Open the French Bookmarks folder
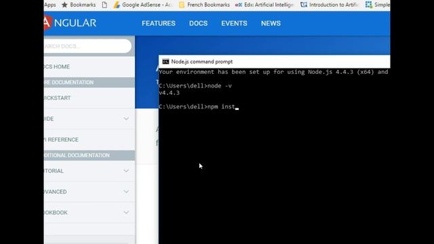The image size is (434, 244). tap(204, 5)
